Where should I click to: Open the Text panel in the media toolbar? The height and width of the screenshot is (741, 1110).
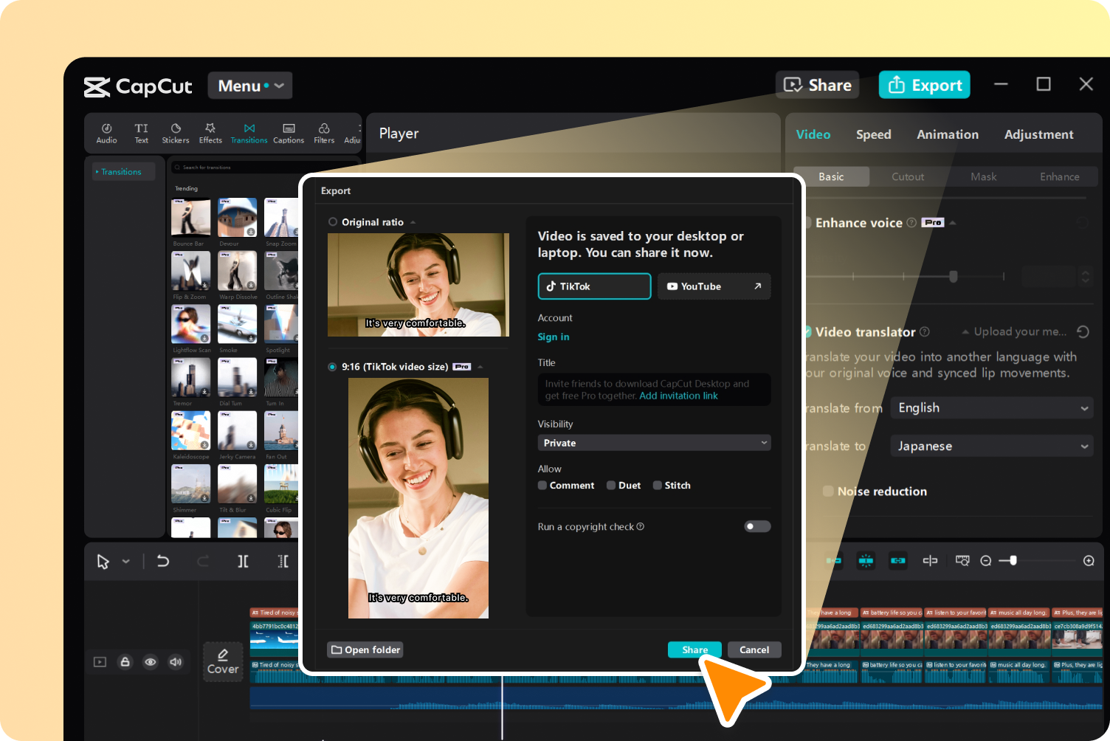(x=141, y=133)
